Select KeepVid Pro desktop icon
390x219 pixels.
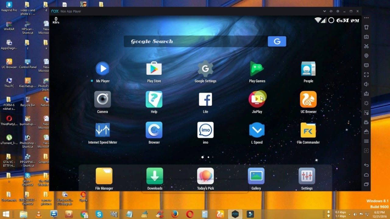9,6
